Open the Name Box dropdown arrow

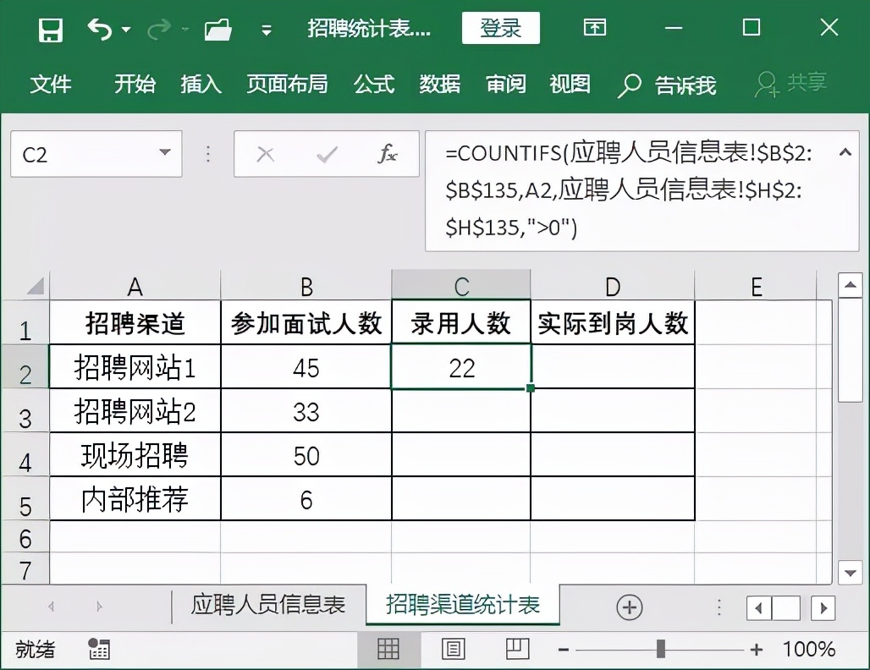[x=166, y=154]
